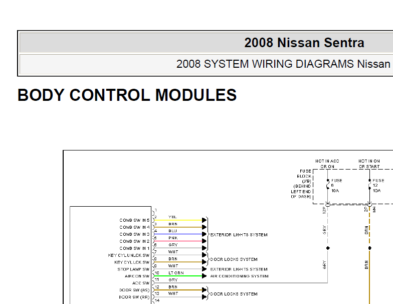
Task: Select the "HOT IN ACC OR ON" label
Action: [327, 164]
